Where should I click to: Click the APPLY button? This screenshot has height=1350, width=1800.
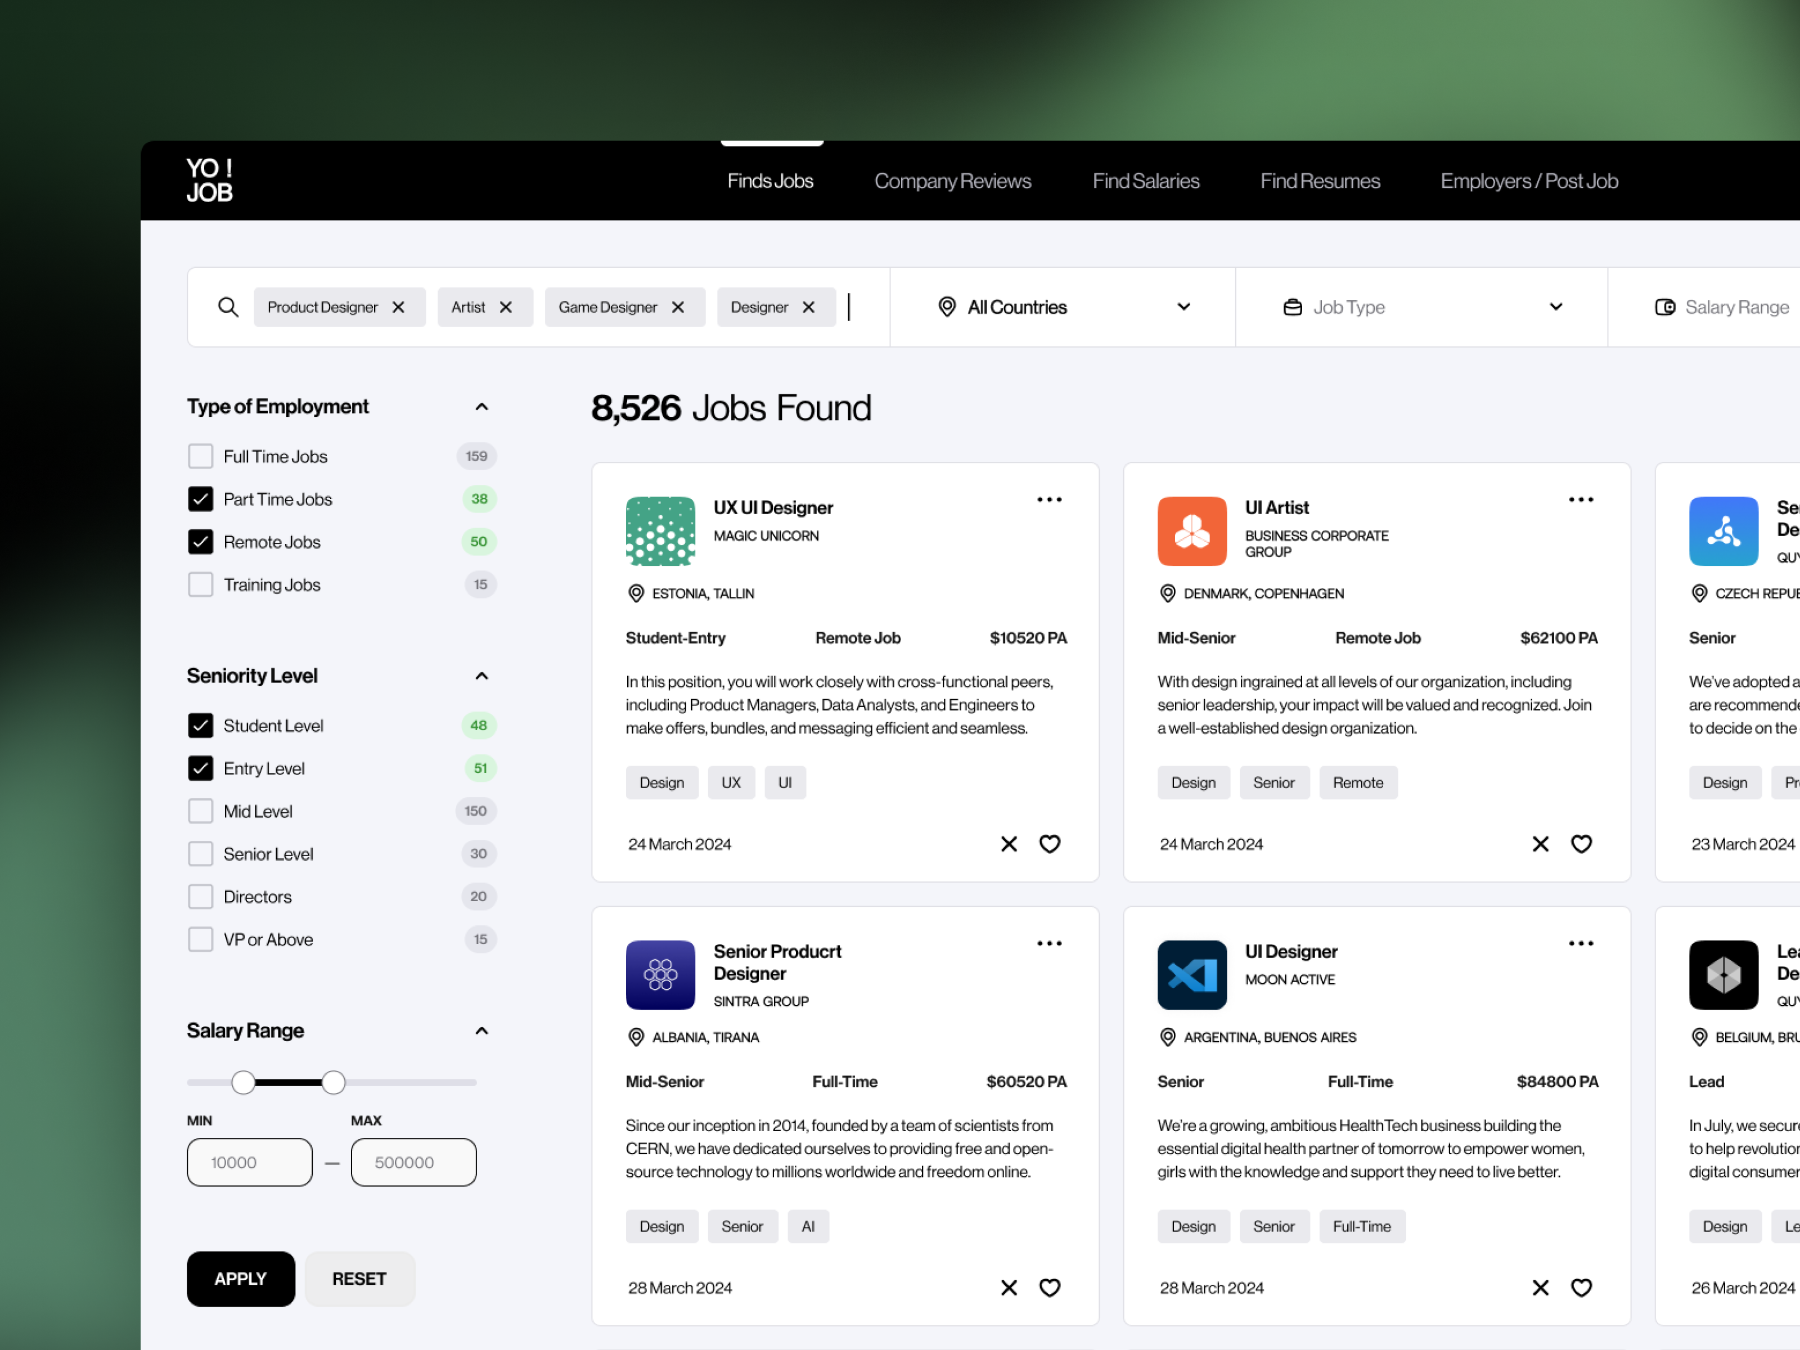(x=240, y=1279)
